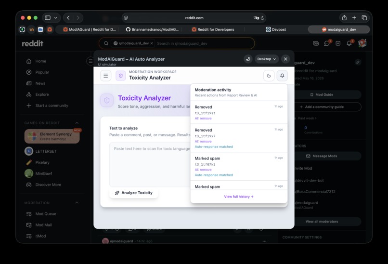Open the pinned Reddit tab icon

coord(50,29)
